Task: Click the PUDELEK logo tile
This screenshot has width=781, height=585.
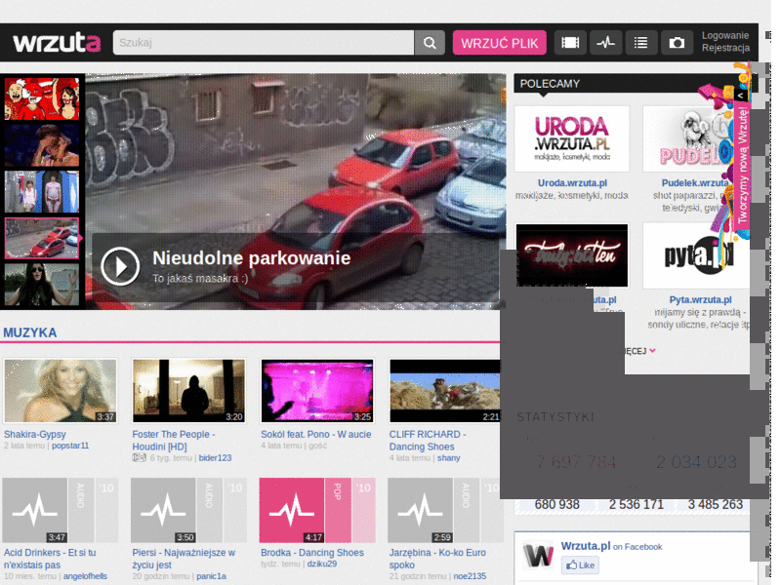Action: (x=688, y=138)
